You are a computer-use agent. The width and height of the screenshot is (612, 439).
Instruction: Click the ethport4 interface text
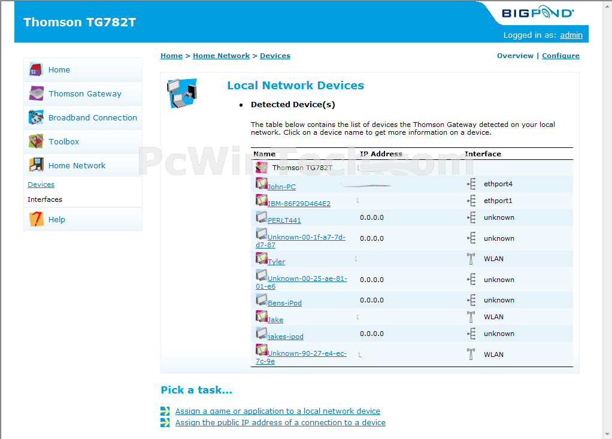point(498,184)
